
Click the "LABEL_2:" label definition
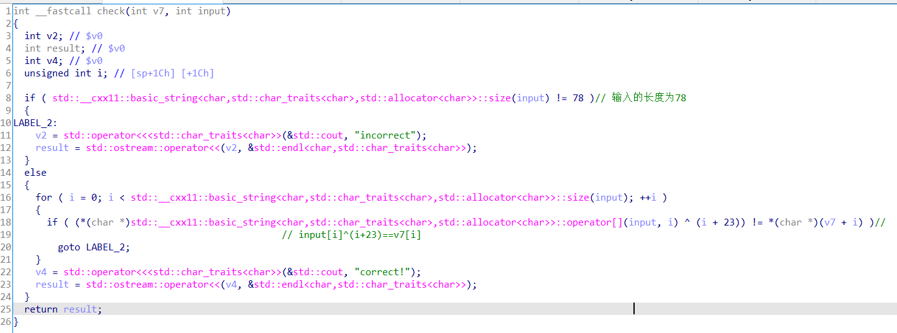point(35,123)
